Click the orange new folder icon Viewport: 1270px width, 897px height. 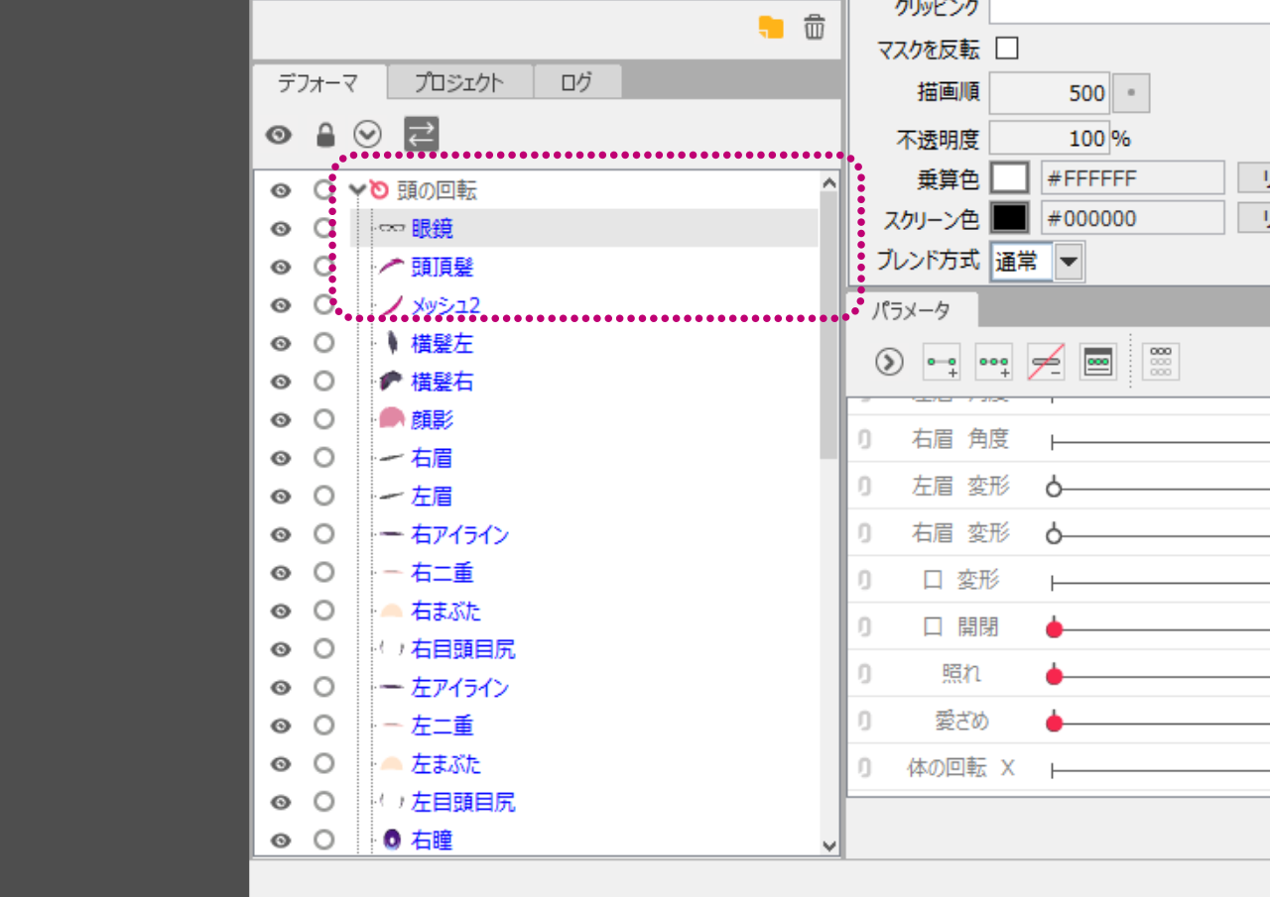click(771, 27)
